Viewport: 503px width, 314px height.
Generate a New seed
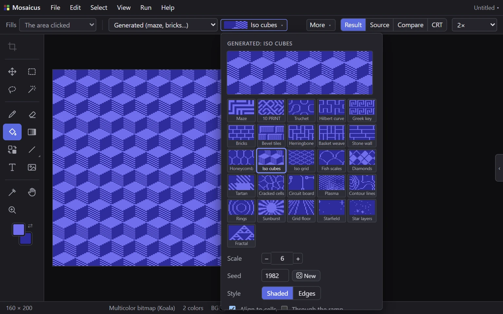[x=306, y=276]
